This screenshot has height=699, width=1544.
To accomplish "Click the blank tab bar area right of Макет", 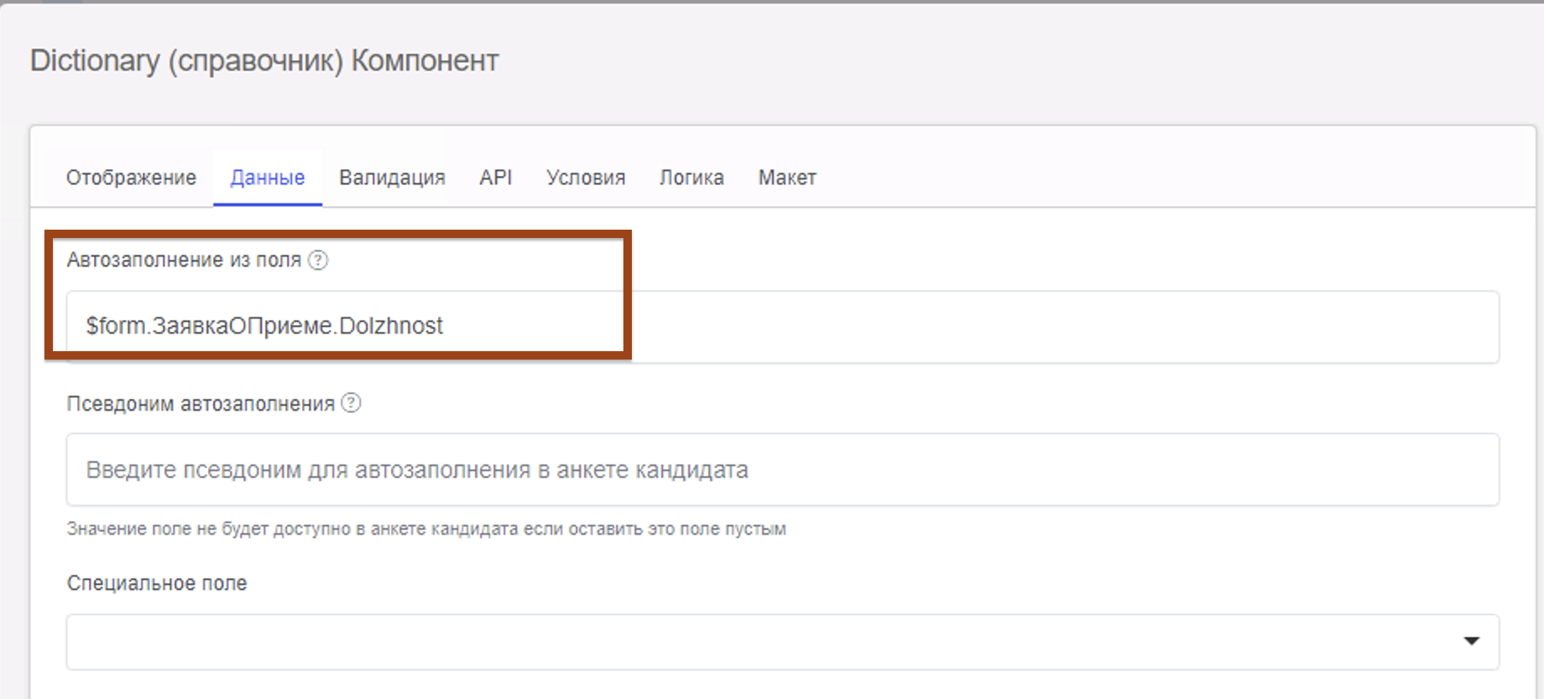I will click(x=1175, y=178).
